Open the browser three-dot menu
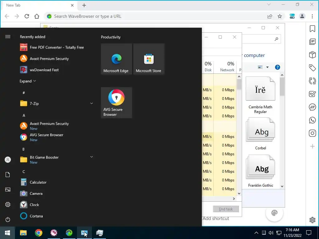Viewport: 319px width, 239px height. [x=312, y=16]
